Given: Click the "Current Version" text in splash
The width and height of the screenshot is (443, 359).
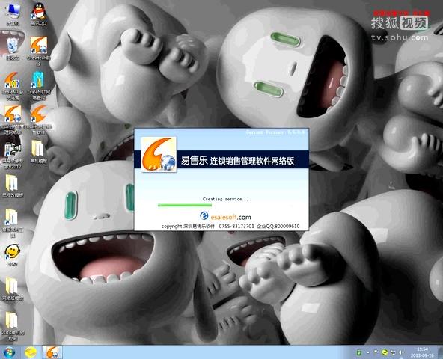Looking at the screenshot, I should pos(275,132).
